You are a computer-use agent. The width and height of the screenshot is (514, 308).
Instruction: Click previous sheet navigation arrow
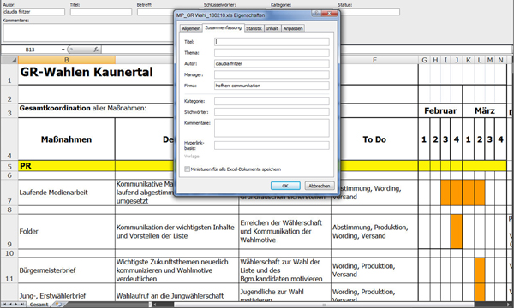[10, 305]
